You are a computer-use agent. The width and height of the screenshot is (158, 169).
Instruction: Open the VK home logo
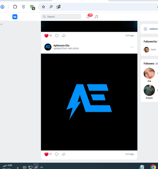pyautogui.click(x=15, y=17)
